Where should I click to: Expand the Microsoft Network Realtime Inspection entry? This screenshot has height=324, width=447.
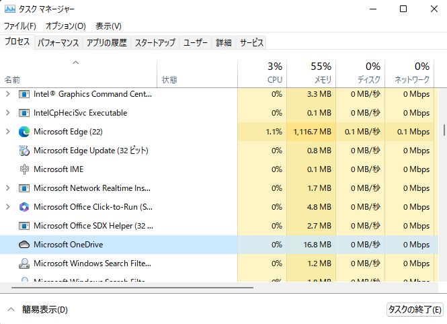pos(8,188)
